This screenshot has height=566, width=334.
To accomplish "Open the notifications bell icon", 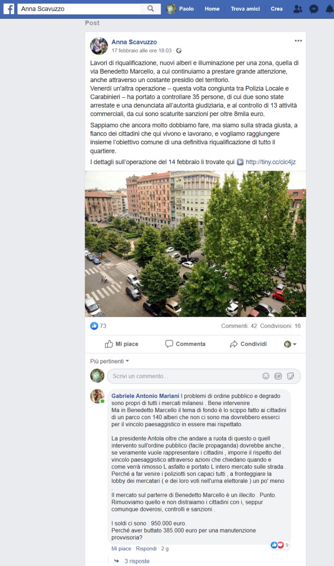I will pos(329,9).
